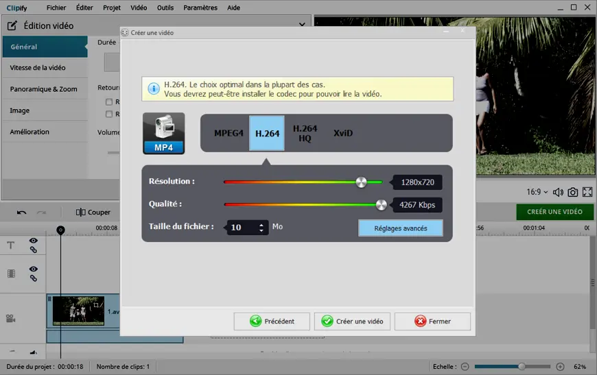The height and width of the screenshot is (375, 597).
Task: Open the 16:9 aspect ratio dropdown
Action: (x=537, y=192)
